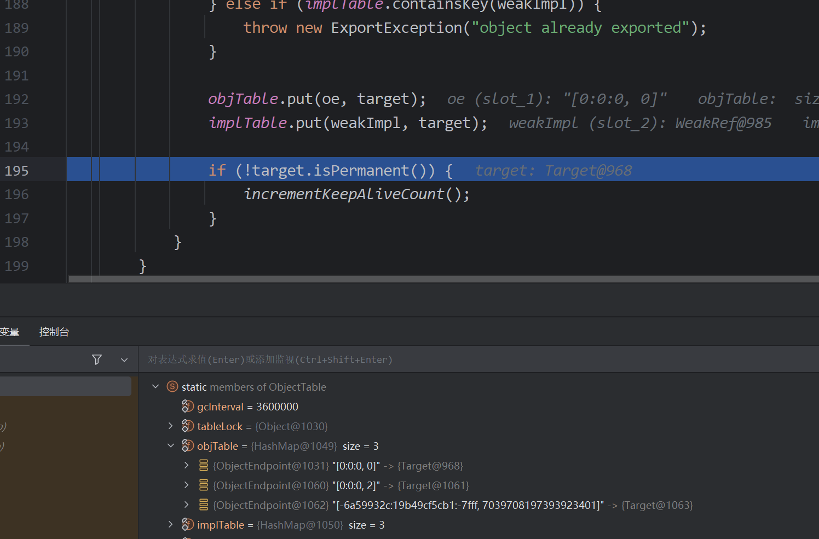The height and width of the screenshot is (539, 819).
Task: Collapse the static members of ObjectTable node
Action: pos(155,387)
